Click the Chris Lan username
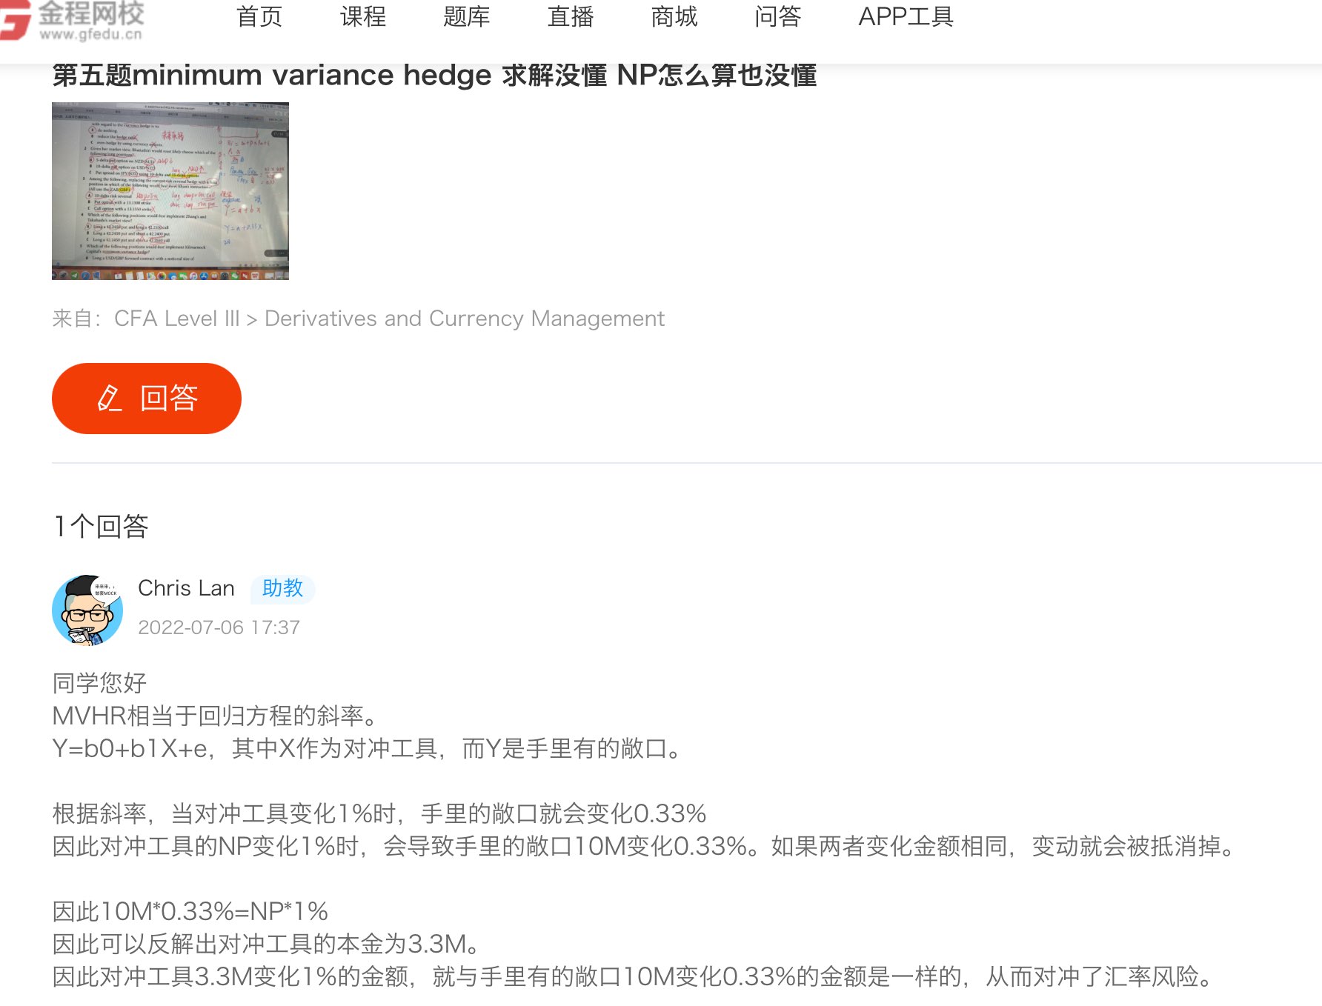The height and width of the screenshot is (1006, 1322). point(186,588)
